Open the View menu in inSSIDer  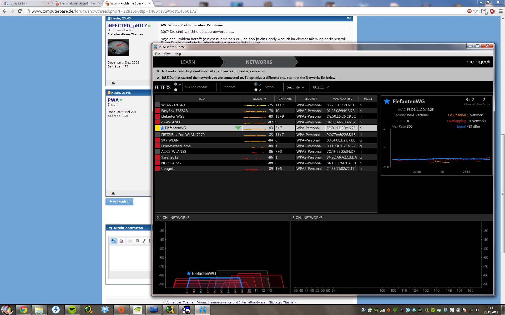(x=167, y=54)
